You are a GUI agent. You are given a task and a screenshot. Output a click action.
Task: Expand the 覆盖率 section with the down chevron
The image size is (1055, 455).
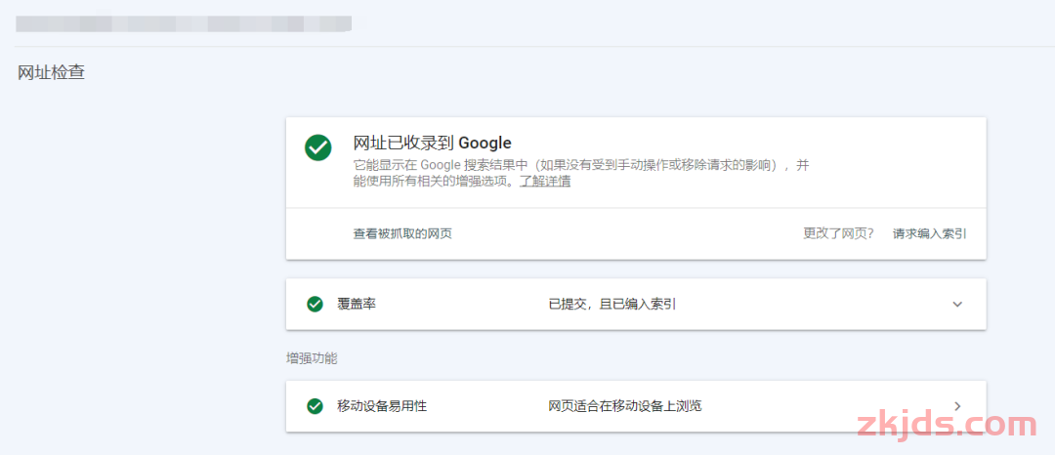pos(957,305)
